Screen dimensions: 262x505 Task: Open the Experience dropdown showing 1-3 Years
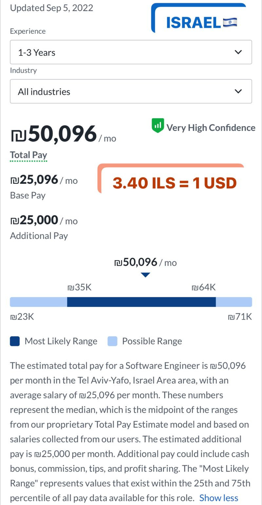tap(131, 52)
